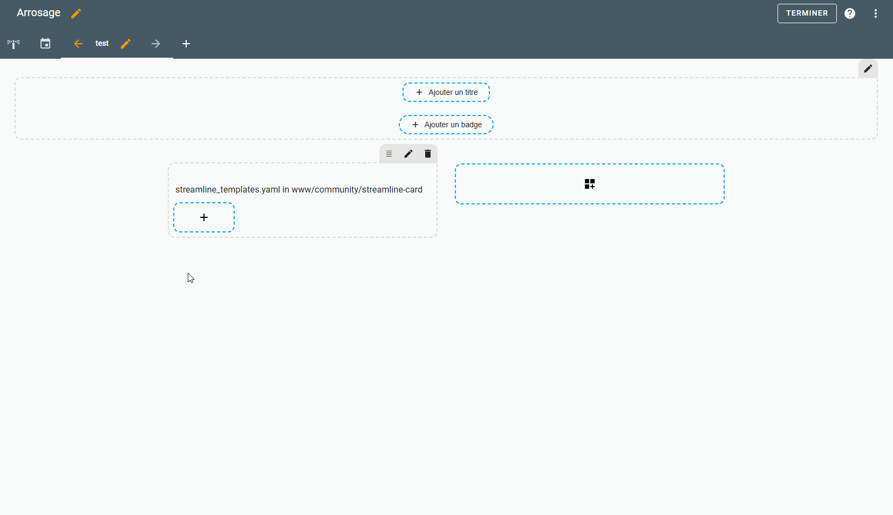Open the help icon in the top bar
The image size is (893, 515).
[x=850, y=13]
